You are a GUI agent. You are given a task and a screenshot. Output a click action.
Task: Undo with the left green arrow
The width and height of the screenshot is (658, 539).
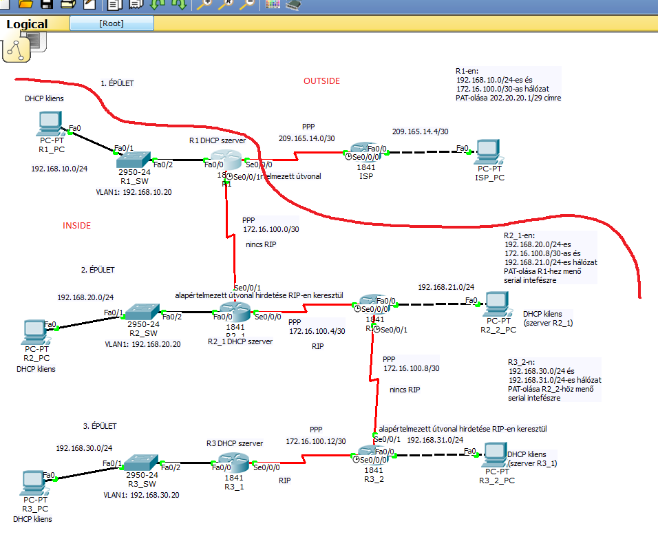[158, 5]
